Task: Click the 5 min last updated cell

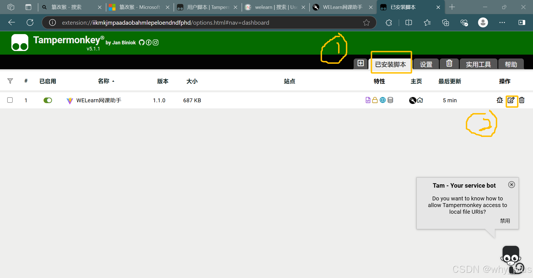Action: [x=450, y=100]
